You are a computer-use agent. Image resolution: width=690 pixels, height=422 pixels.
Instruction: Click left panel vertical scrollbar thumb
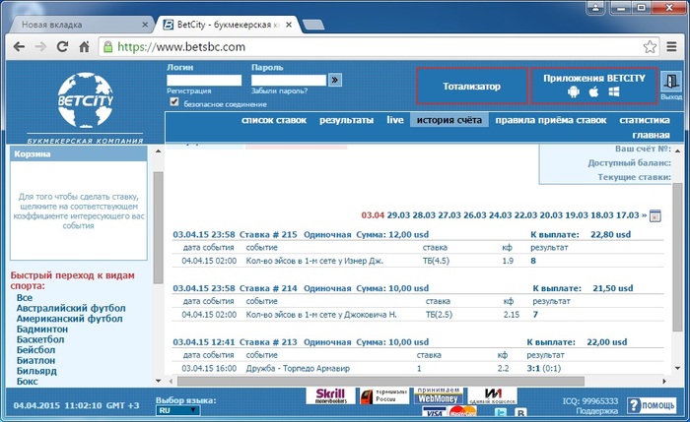[158, 227]
